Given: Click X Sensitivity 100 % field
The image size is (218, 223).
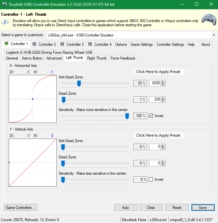Looking at the screenshot, I should point(140,116).
